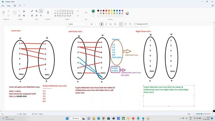The height and width of the screenshot is (121, 215).
Task: Click zoom in plus button
Action: coord(213,114)
